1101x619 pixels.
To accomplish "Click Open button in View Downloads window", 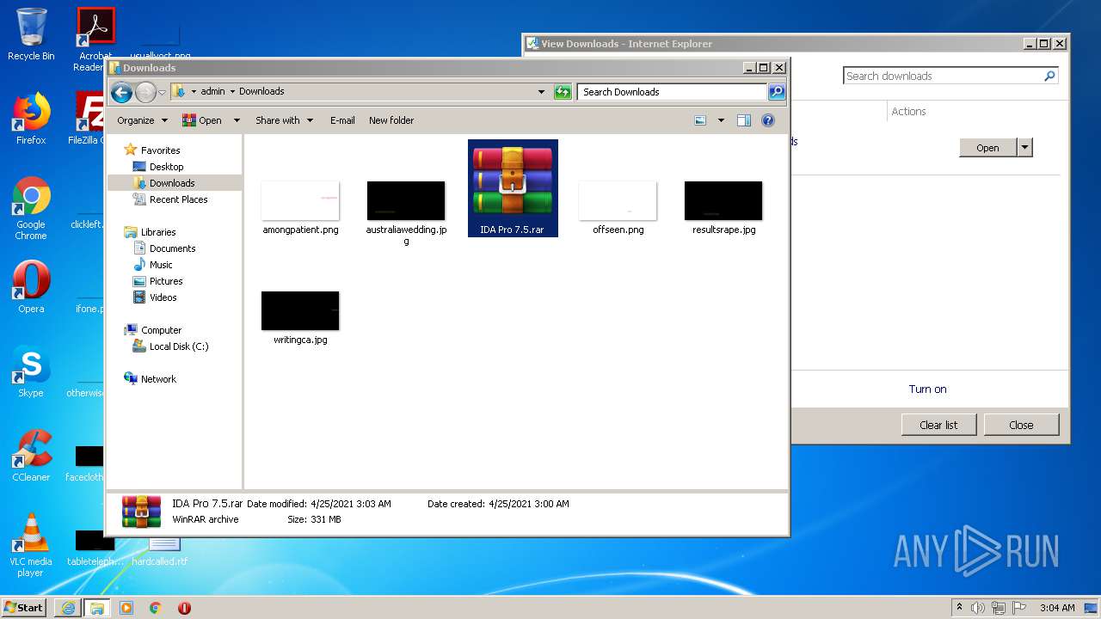I will coord(987,148).
